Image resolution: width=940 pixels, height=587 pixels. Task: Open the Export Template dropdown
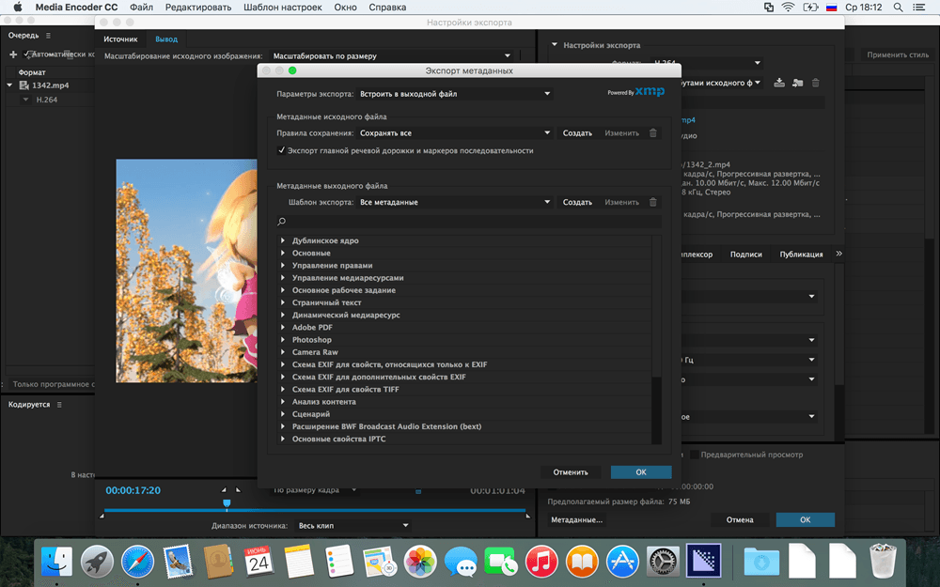(454, 202)
